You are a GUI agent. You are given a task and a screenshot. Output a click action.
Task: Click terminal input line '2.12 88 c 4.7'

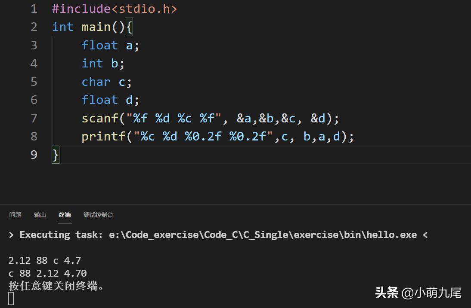(x=45, y=260)
